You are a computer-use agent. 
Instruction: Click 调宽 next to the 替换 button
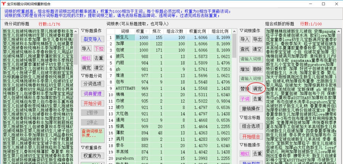pos(257,88)
